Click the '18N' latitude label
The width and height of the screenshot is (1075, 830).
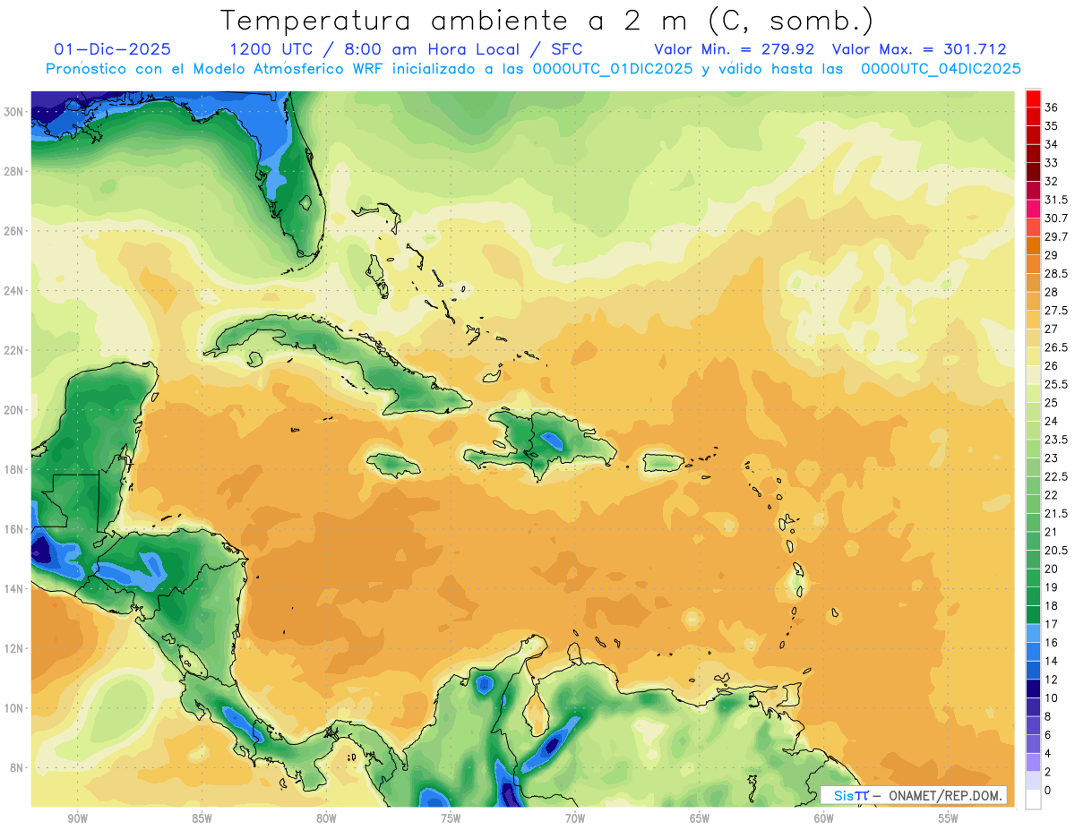13,469
